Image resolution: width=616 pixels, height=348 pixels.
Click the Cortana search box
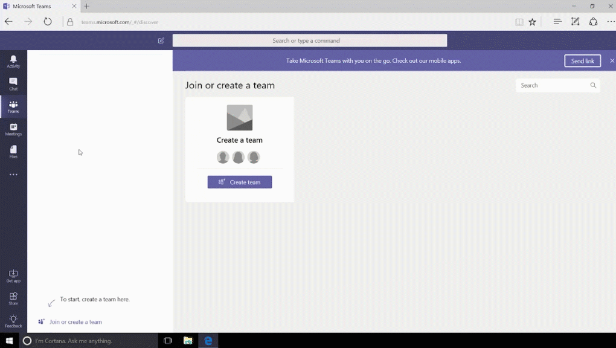tap(88, 341)
